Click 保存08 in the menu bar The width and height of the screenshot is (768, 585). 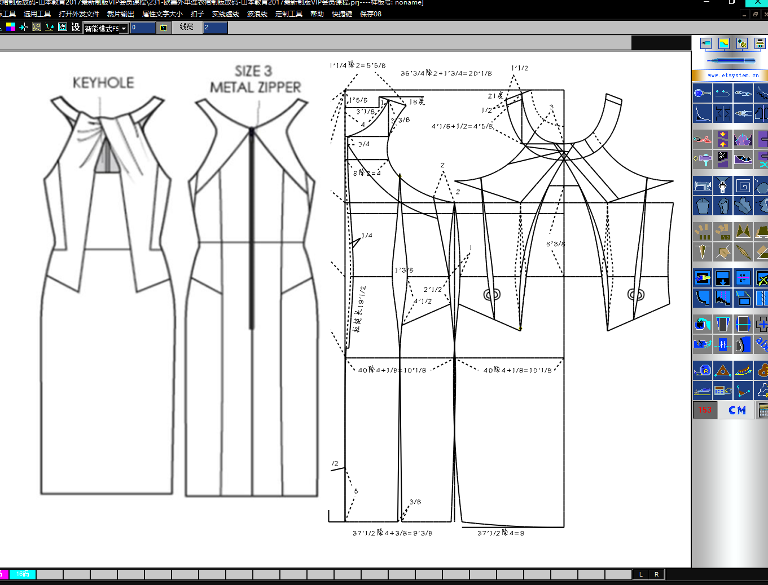point(371,14)
